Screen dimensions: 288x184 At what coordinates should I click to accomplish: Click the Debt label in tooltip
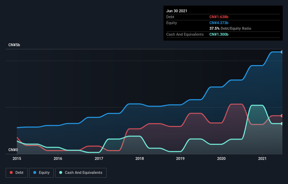coord(170,17)
